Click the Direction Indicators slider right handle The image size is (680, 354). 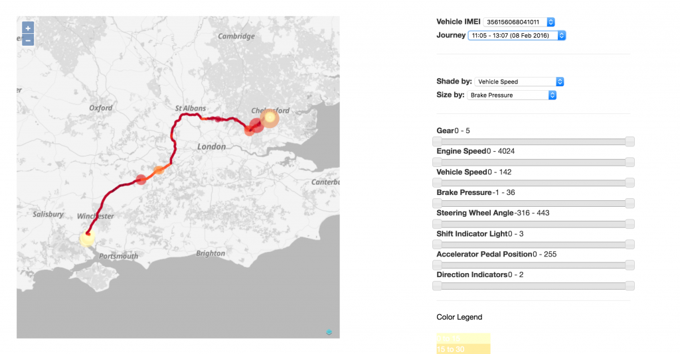[x=630, y=286]
